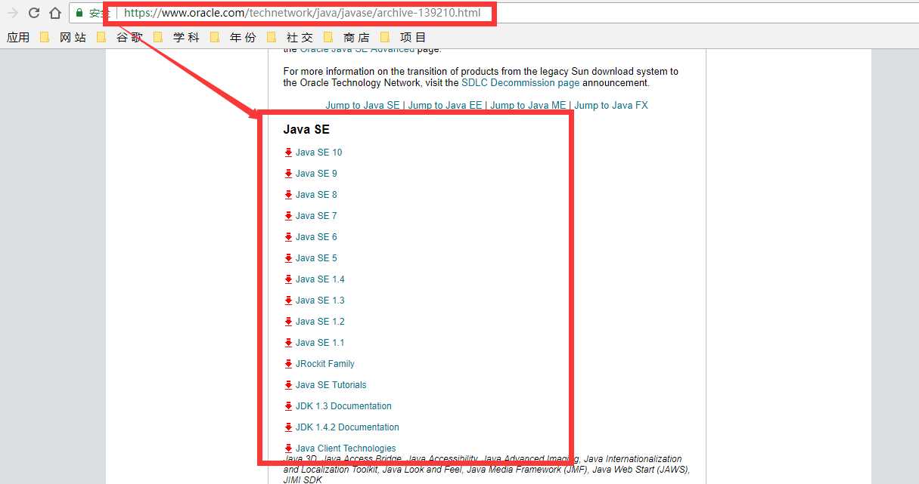The image size is (919, 484).
Task: Open the Java SE 9 archive link
Action: [x=316, y=174]
